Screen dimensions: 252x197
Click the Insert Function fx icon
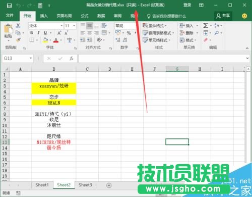point(72,59)
